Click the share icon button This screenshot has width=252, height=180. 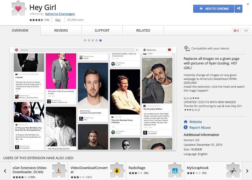239,9
